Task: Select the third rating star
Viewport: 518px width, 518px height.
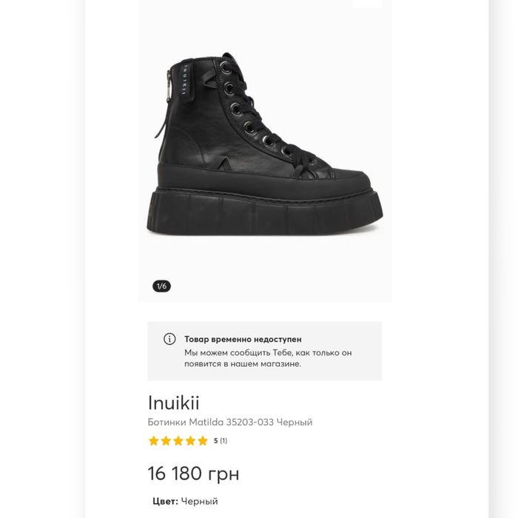Action: point(178,441)
